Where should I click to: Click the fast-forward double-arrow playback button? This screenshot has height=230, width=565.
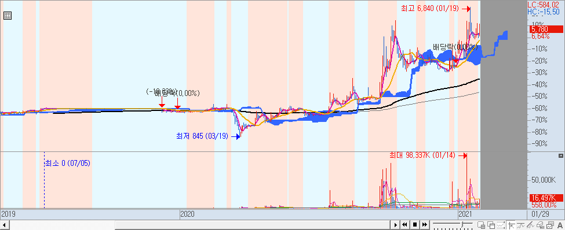(x=424, y=225)
